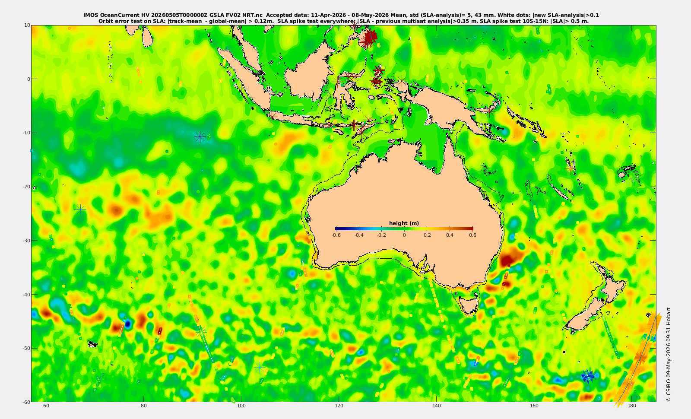Click the dark blue eddy near 45°S 77°E
The width and height of the screenshot is (691, 419).
tap(128, 324)
